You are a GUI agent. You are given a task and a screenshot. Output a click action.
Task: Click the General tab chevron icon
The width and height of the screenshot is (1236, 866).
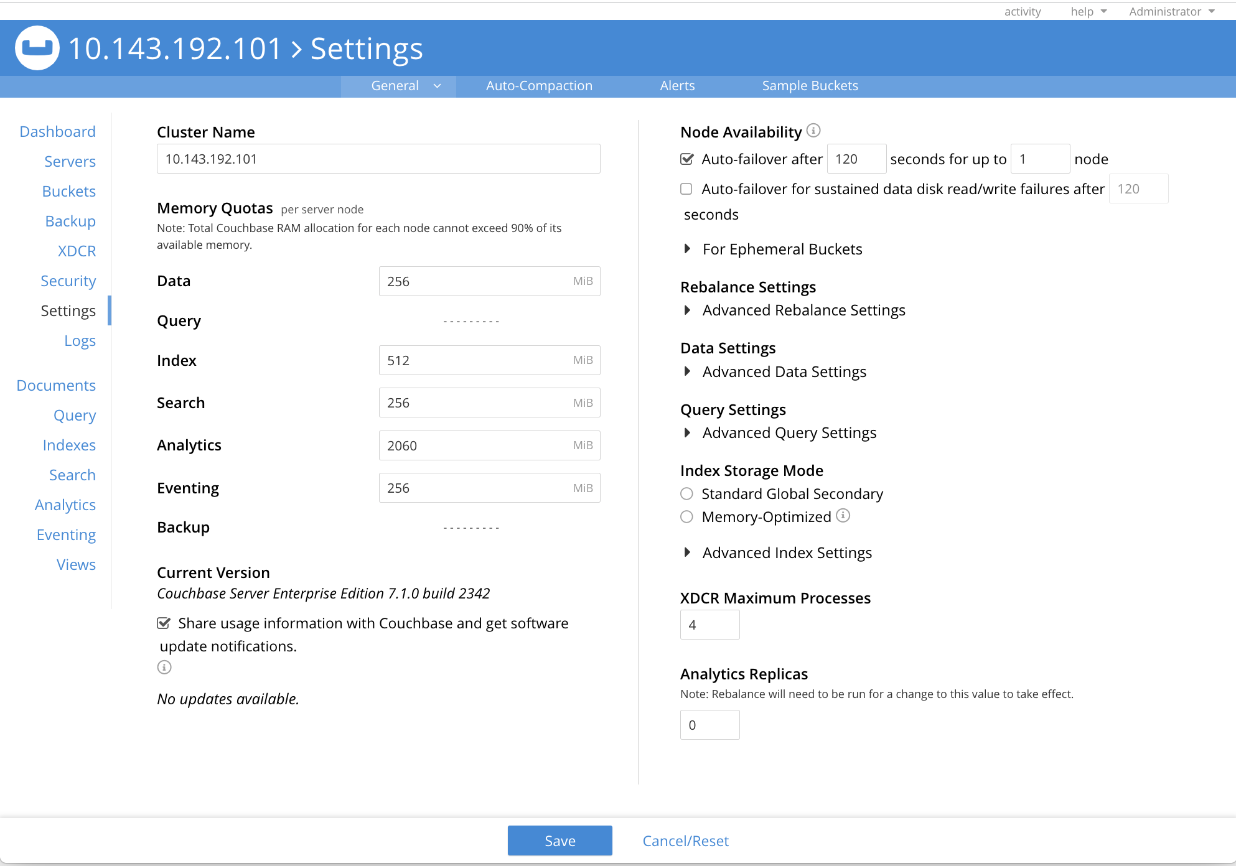click(437, 86)
